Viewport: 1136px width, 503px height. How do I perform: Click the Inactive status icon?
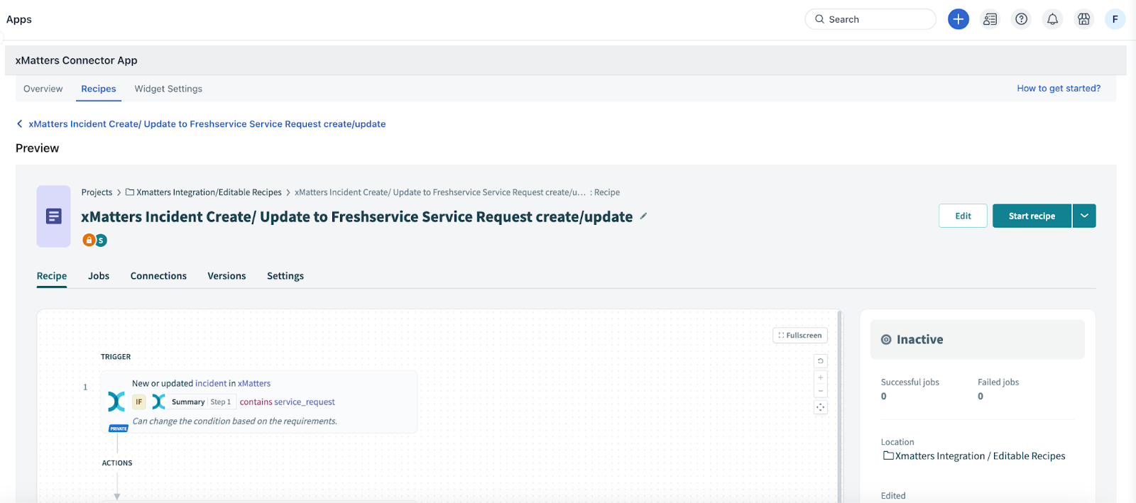pyautogui.click(x=886, y=340)
